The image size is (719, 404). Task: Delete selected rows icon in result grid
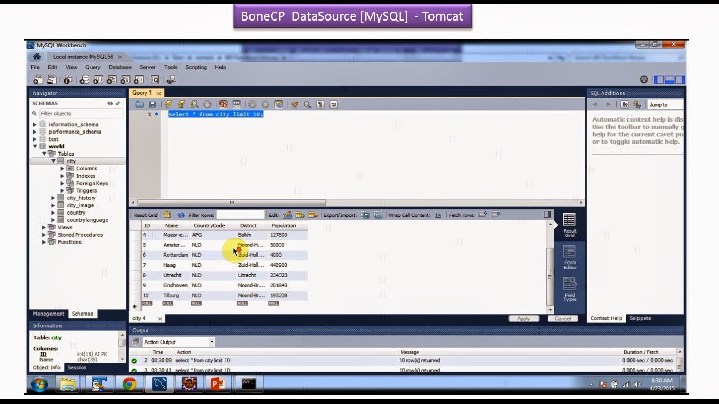[313, 215]
